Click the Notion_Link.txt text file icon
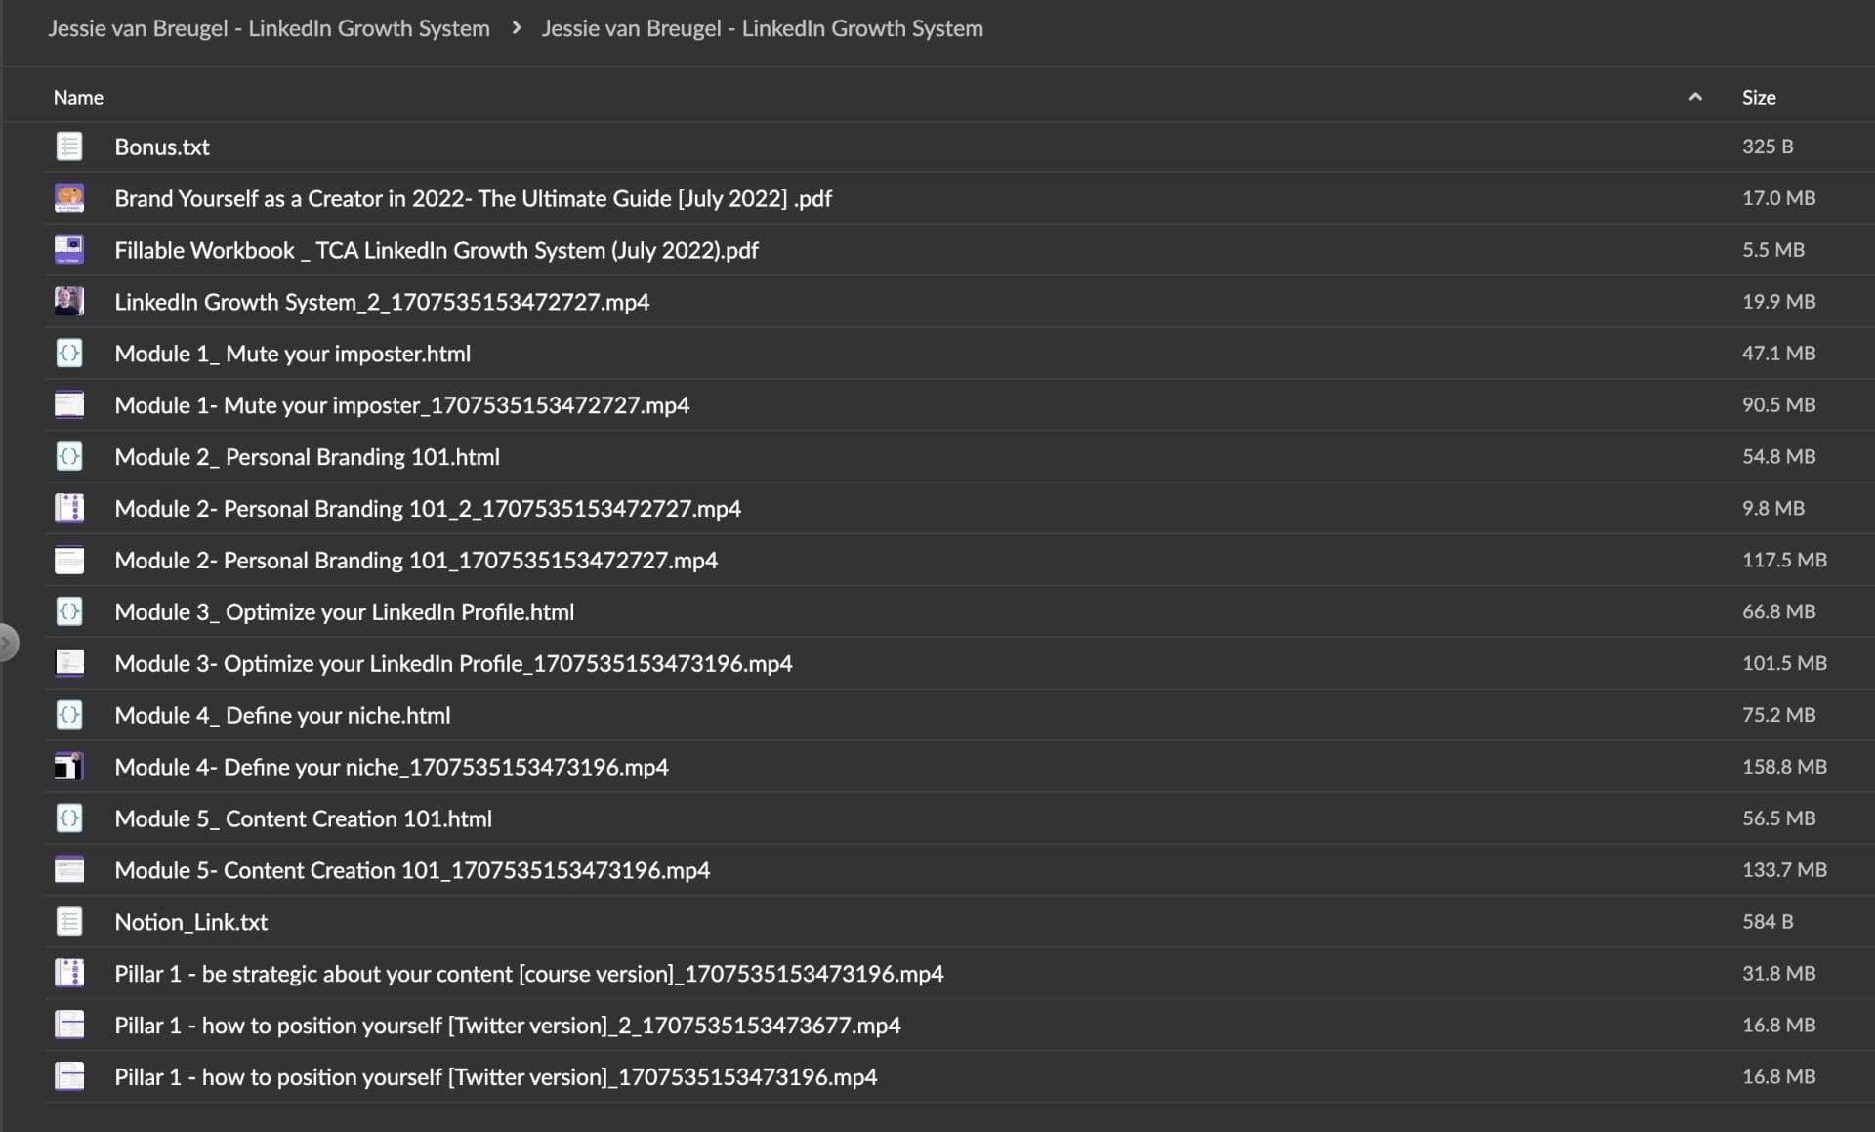This screenshot has height=1132, width=1875. (x=69, y=923)
